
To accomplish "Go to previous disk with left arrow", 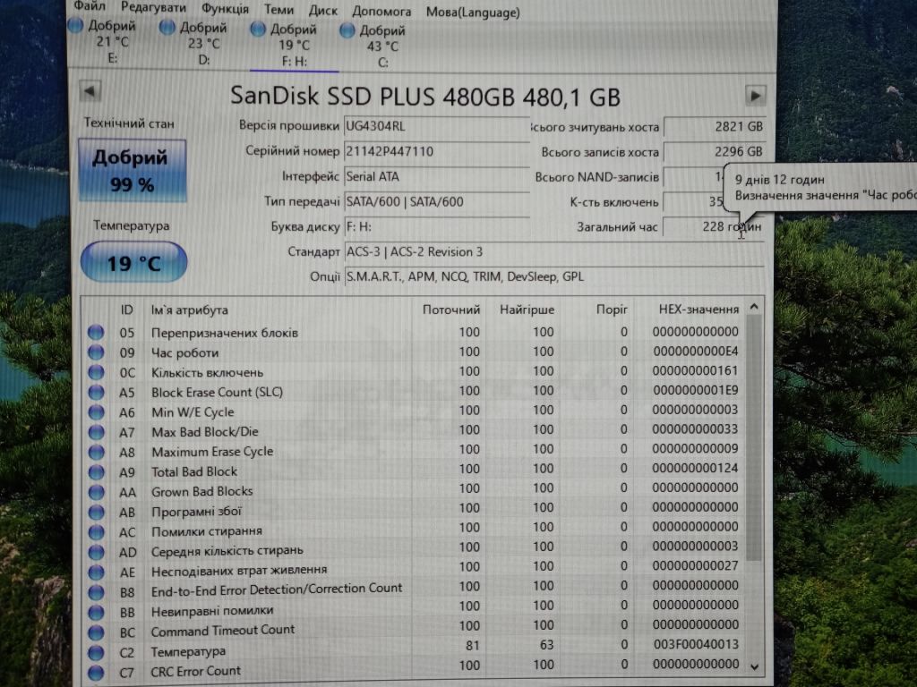I will click(90, 91).
